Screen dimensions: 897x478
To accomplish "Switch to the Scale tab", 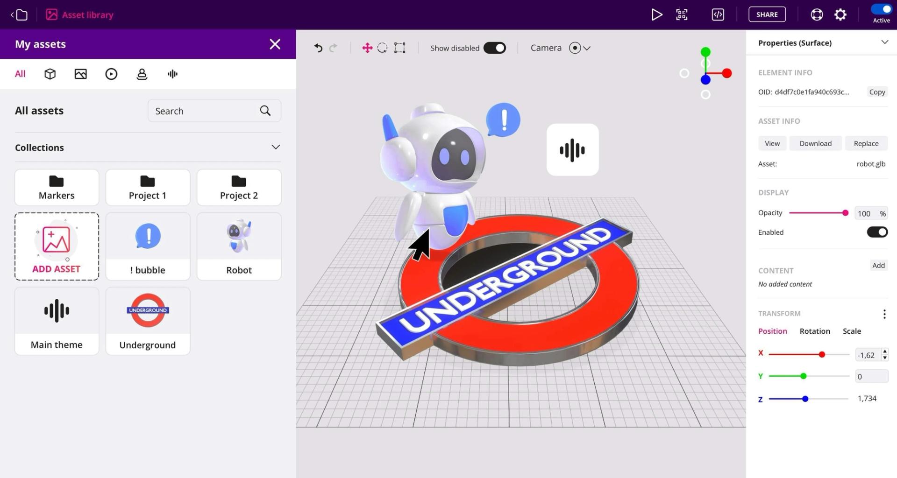I will pyautogui.click(x=851, y=331).
